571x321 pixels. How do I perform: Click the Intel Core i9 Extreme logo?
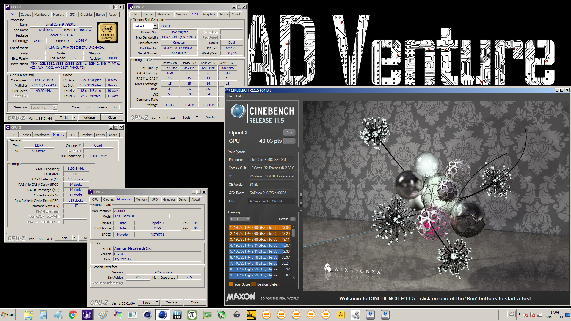(x=107, y=33)
